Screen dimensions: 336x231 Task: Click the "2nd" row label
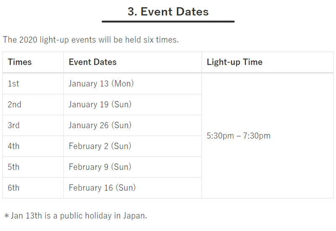pyautogui.click(x=14, y=105)
